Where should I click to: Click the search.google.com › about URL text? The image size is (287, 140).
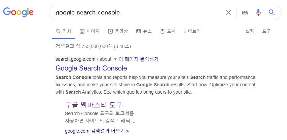click(x=83, y=59)
